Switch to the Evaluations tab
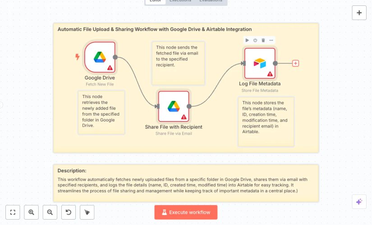The height and width of the screenshot is (225, 372). pyautogui.click(x=211, y=1)
